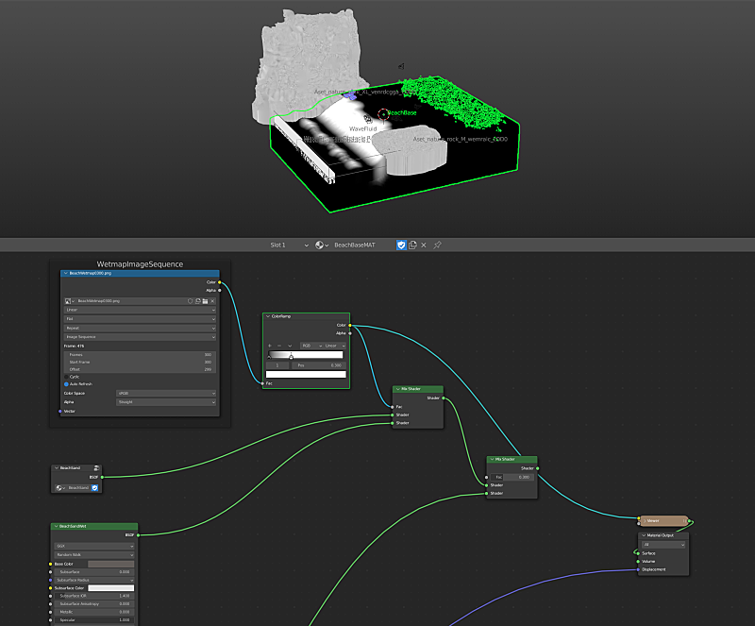Remove the active ColorRamp color stop

[x=279, y=346]
